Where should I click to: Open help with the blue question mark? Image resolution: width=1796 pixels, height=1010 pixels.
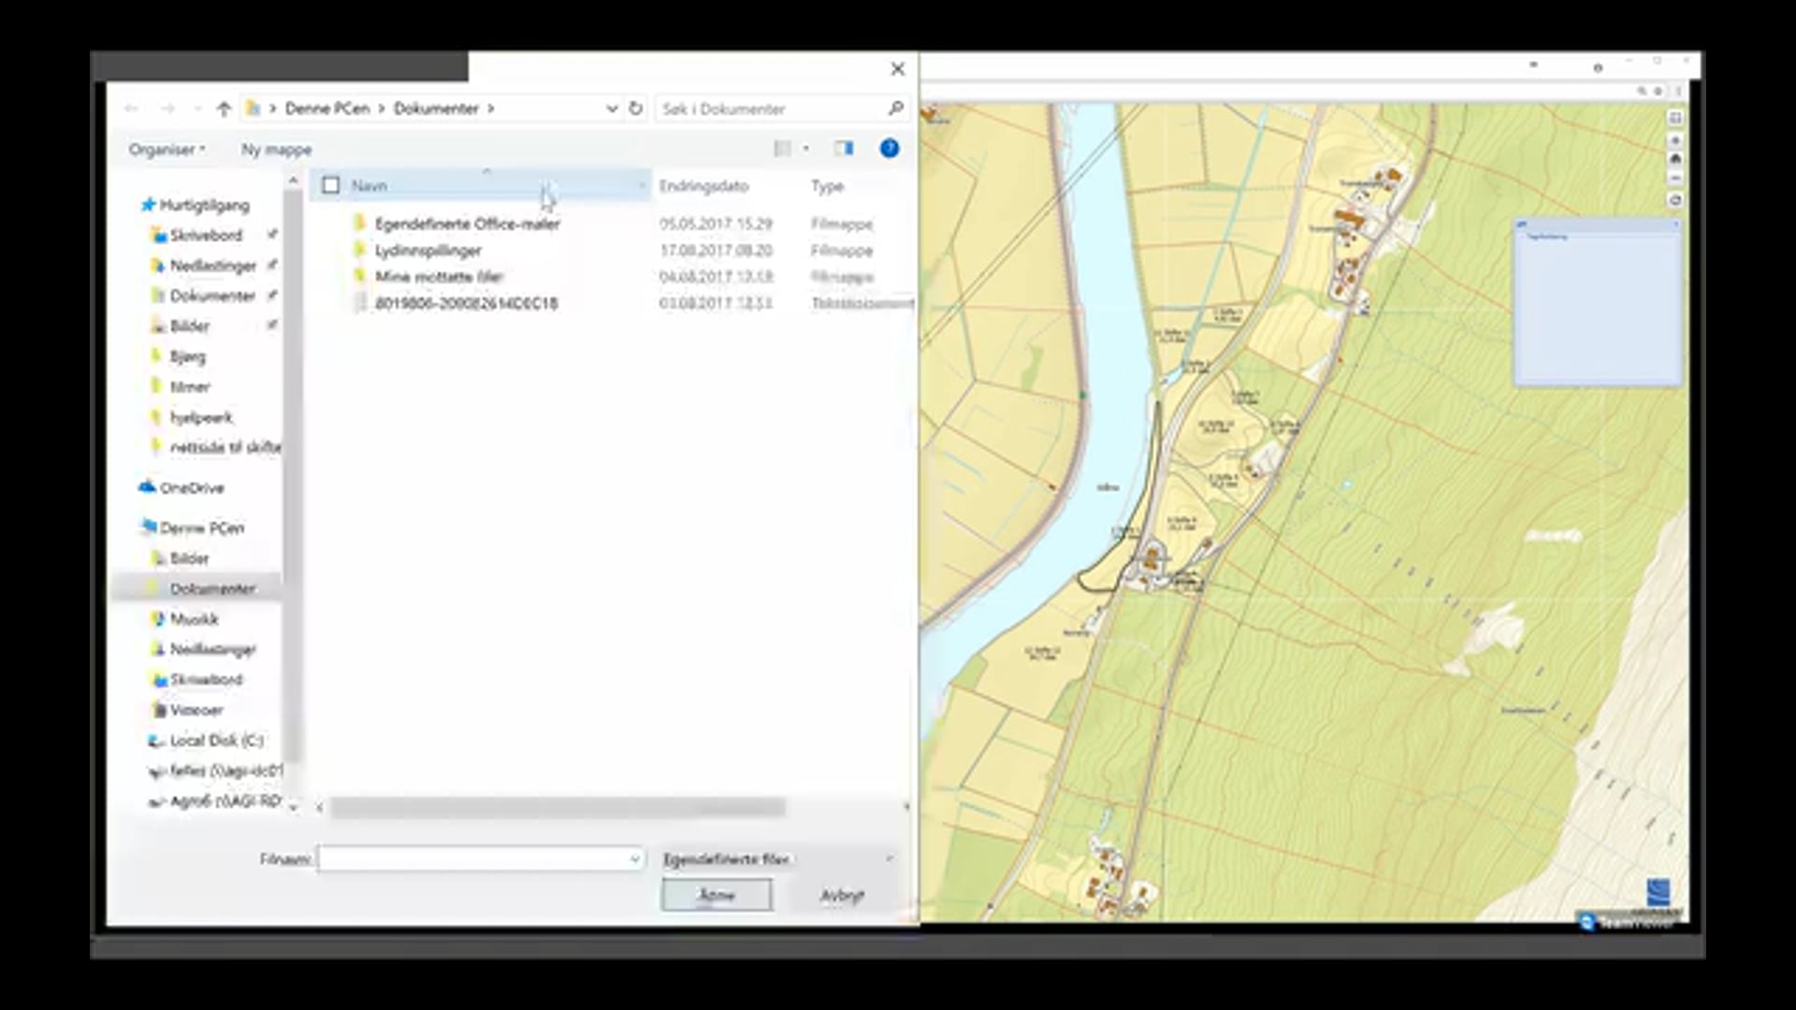889,149
